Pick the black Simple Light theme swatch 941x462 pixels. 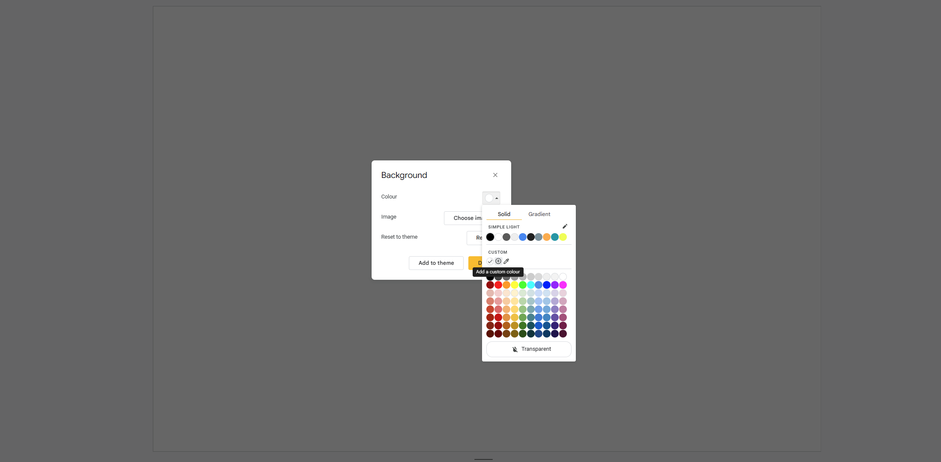[490, 237]
